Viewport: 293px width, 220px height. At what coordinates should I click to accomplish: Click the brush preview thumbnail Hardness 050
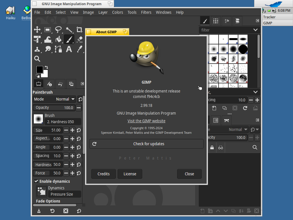pyautogui.click(x=38, y=119)
